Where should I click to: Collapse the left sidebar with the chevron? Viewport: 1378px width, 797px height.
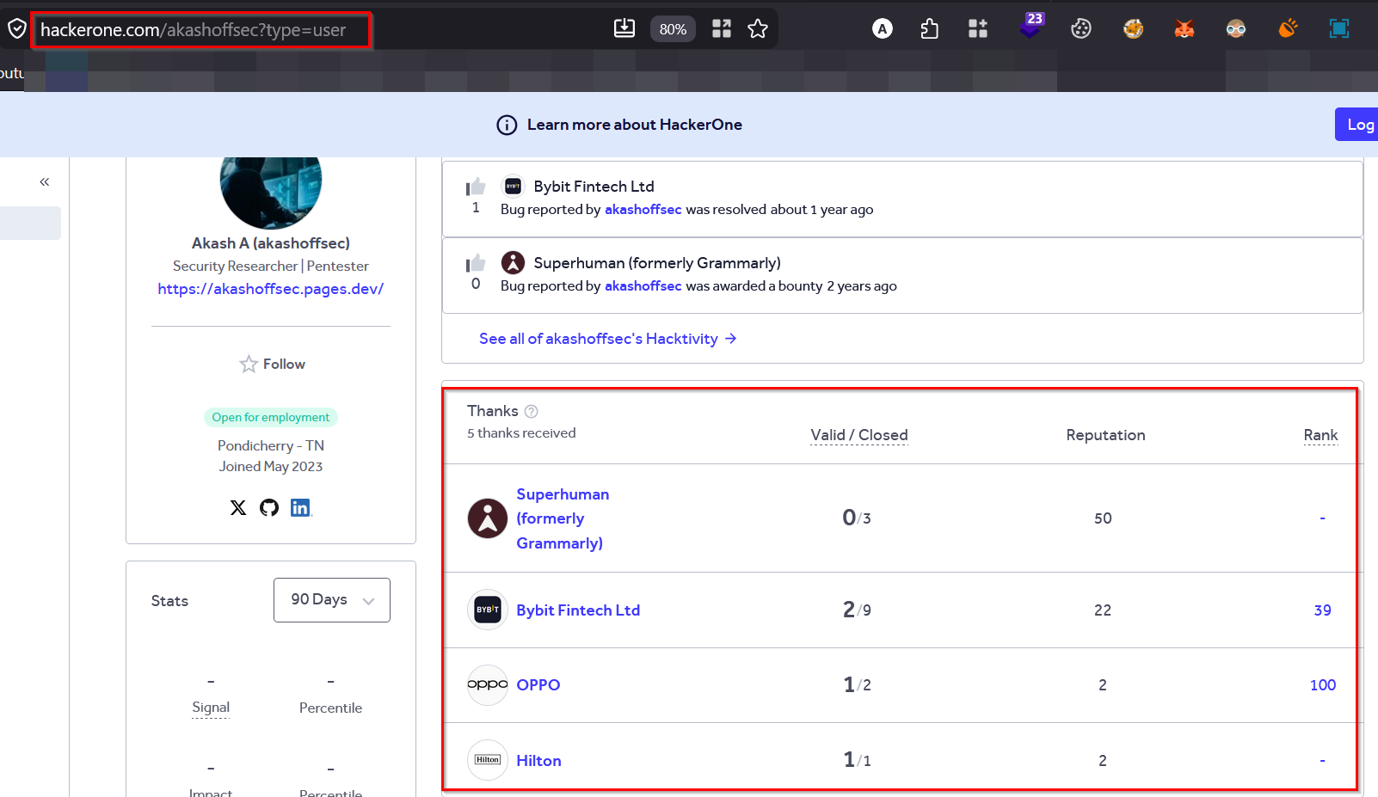pos(44,181)
